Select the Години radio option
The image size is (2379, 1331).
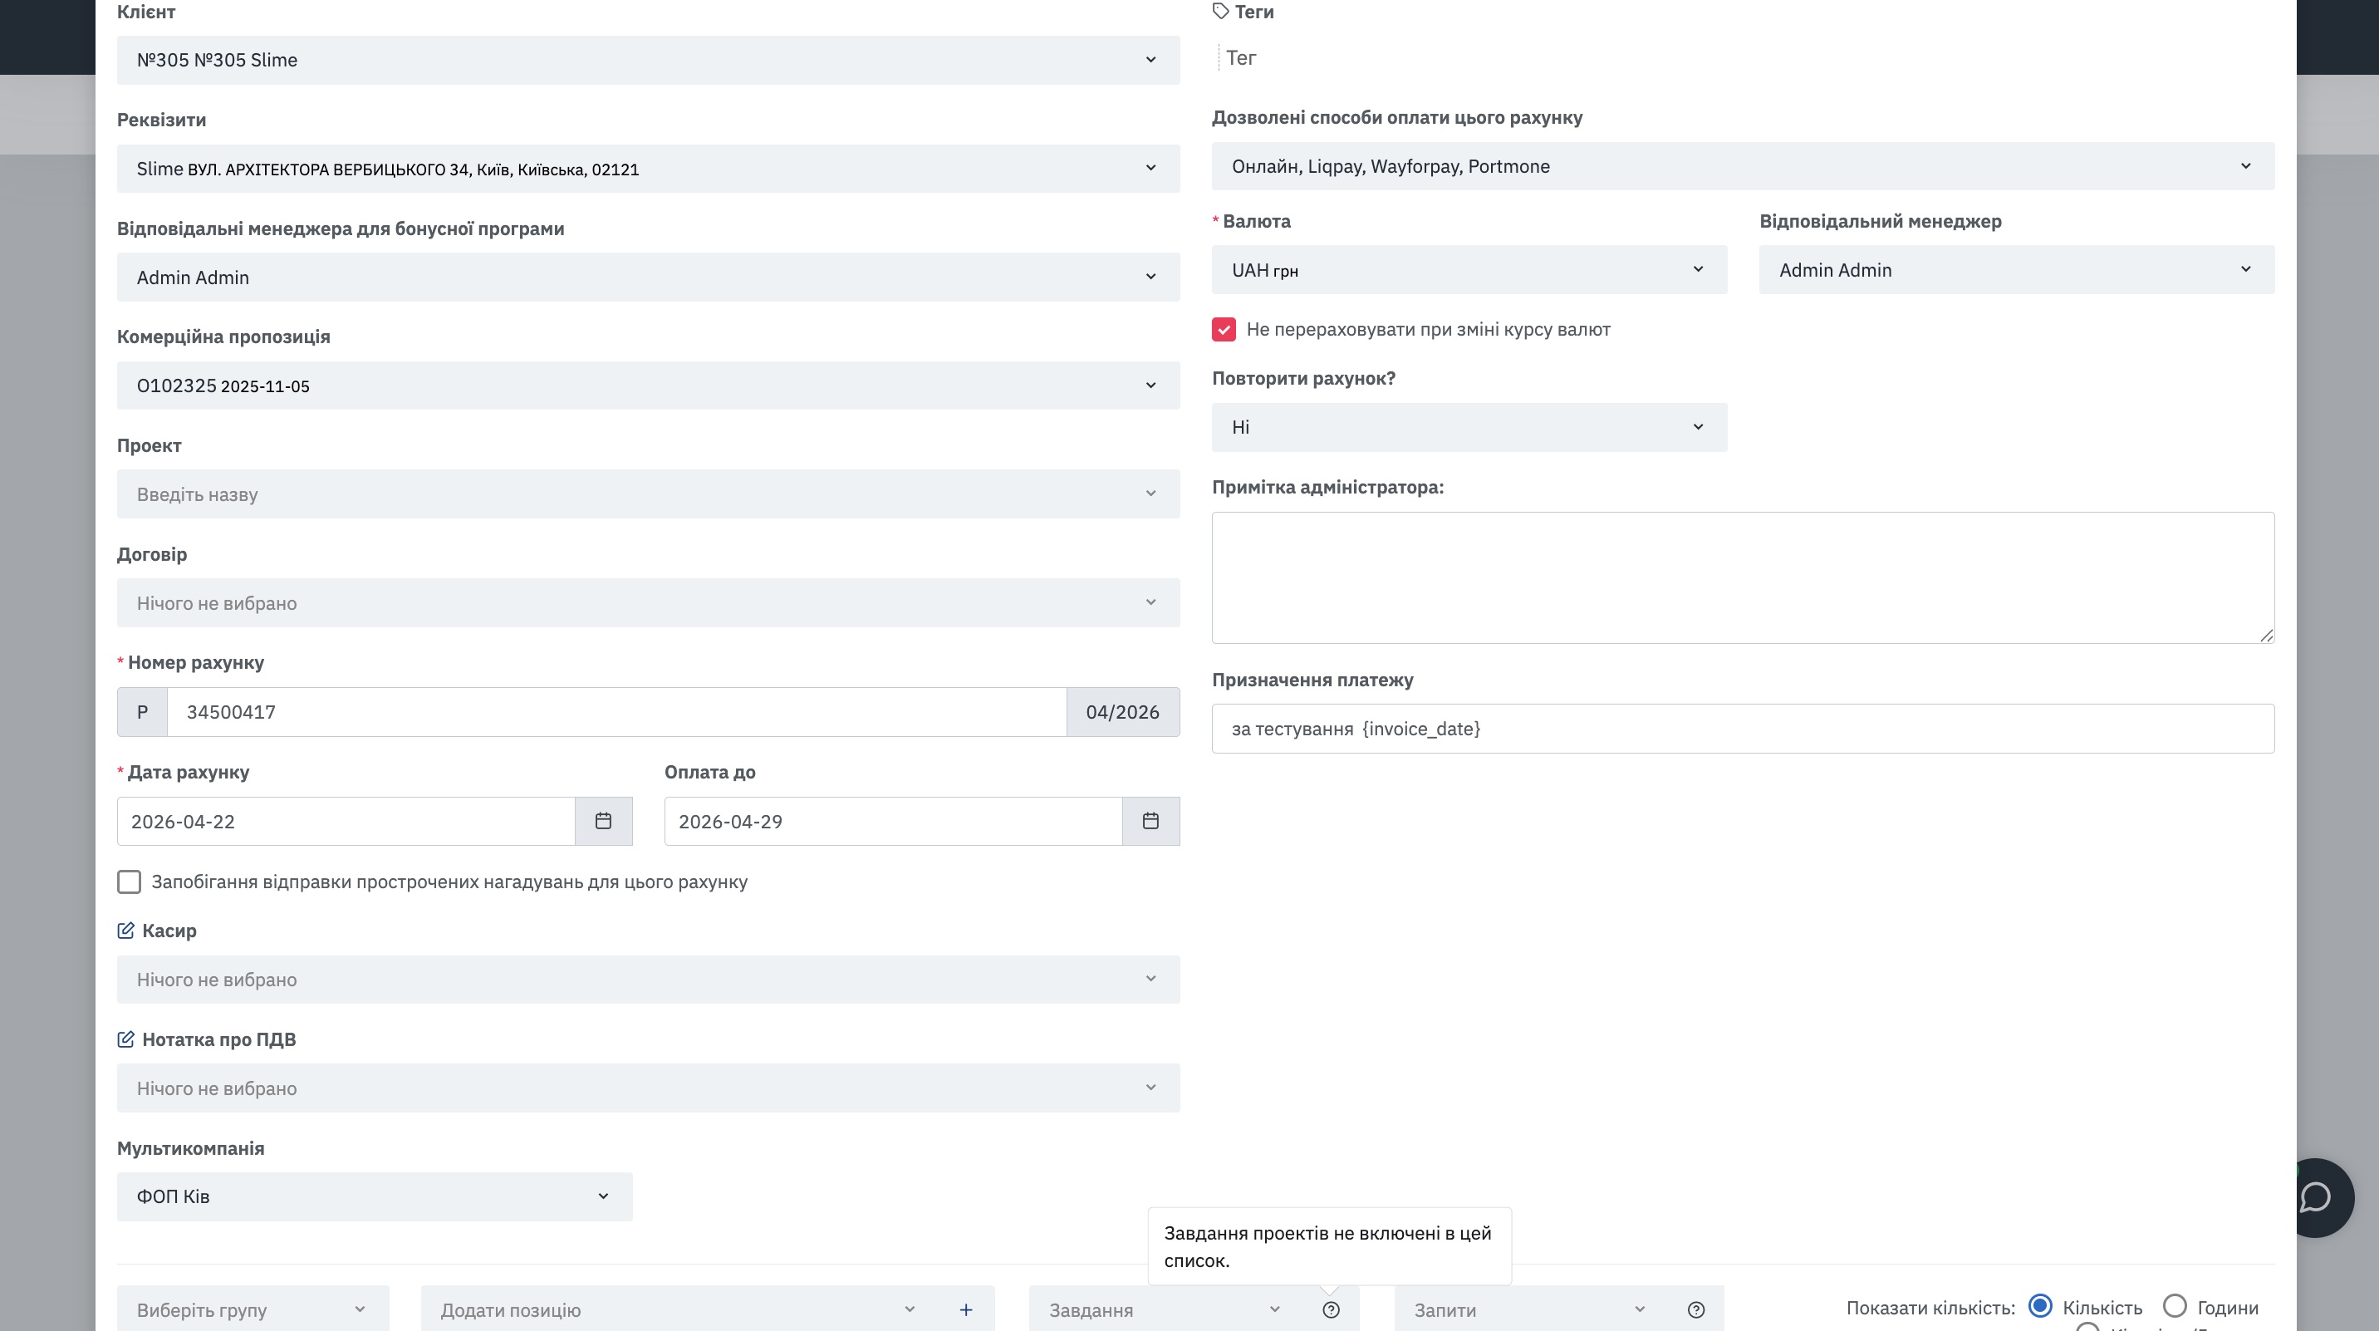point(2175,1305)
